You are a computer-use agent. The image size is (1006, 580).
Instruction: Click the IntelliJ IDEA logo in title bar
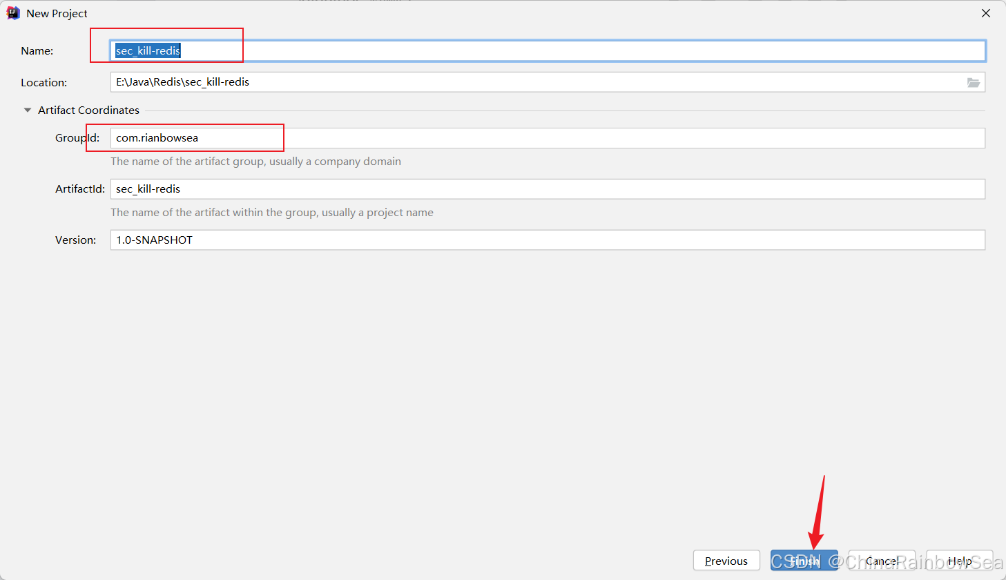click(13, 13)
